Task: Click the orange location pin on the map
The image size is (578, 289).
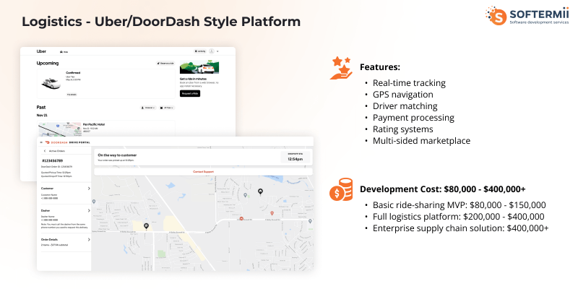Action: pyautogui.click(x=272, y=213)
